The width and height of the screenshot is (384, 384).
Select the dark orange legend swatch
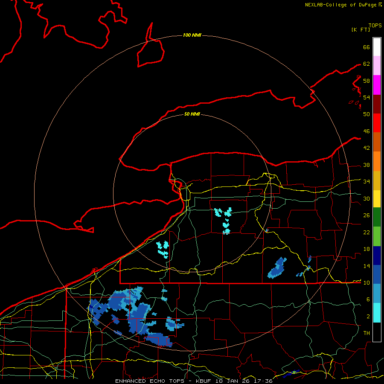coord(377,142)
